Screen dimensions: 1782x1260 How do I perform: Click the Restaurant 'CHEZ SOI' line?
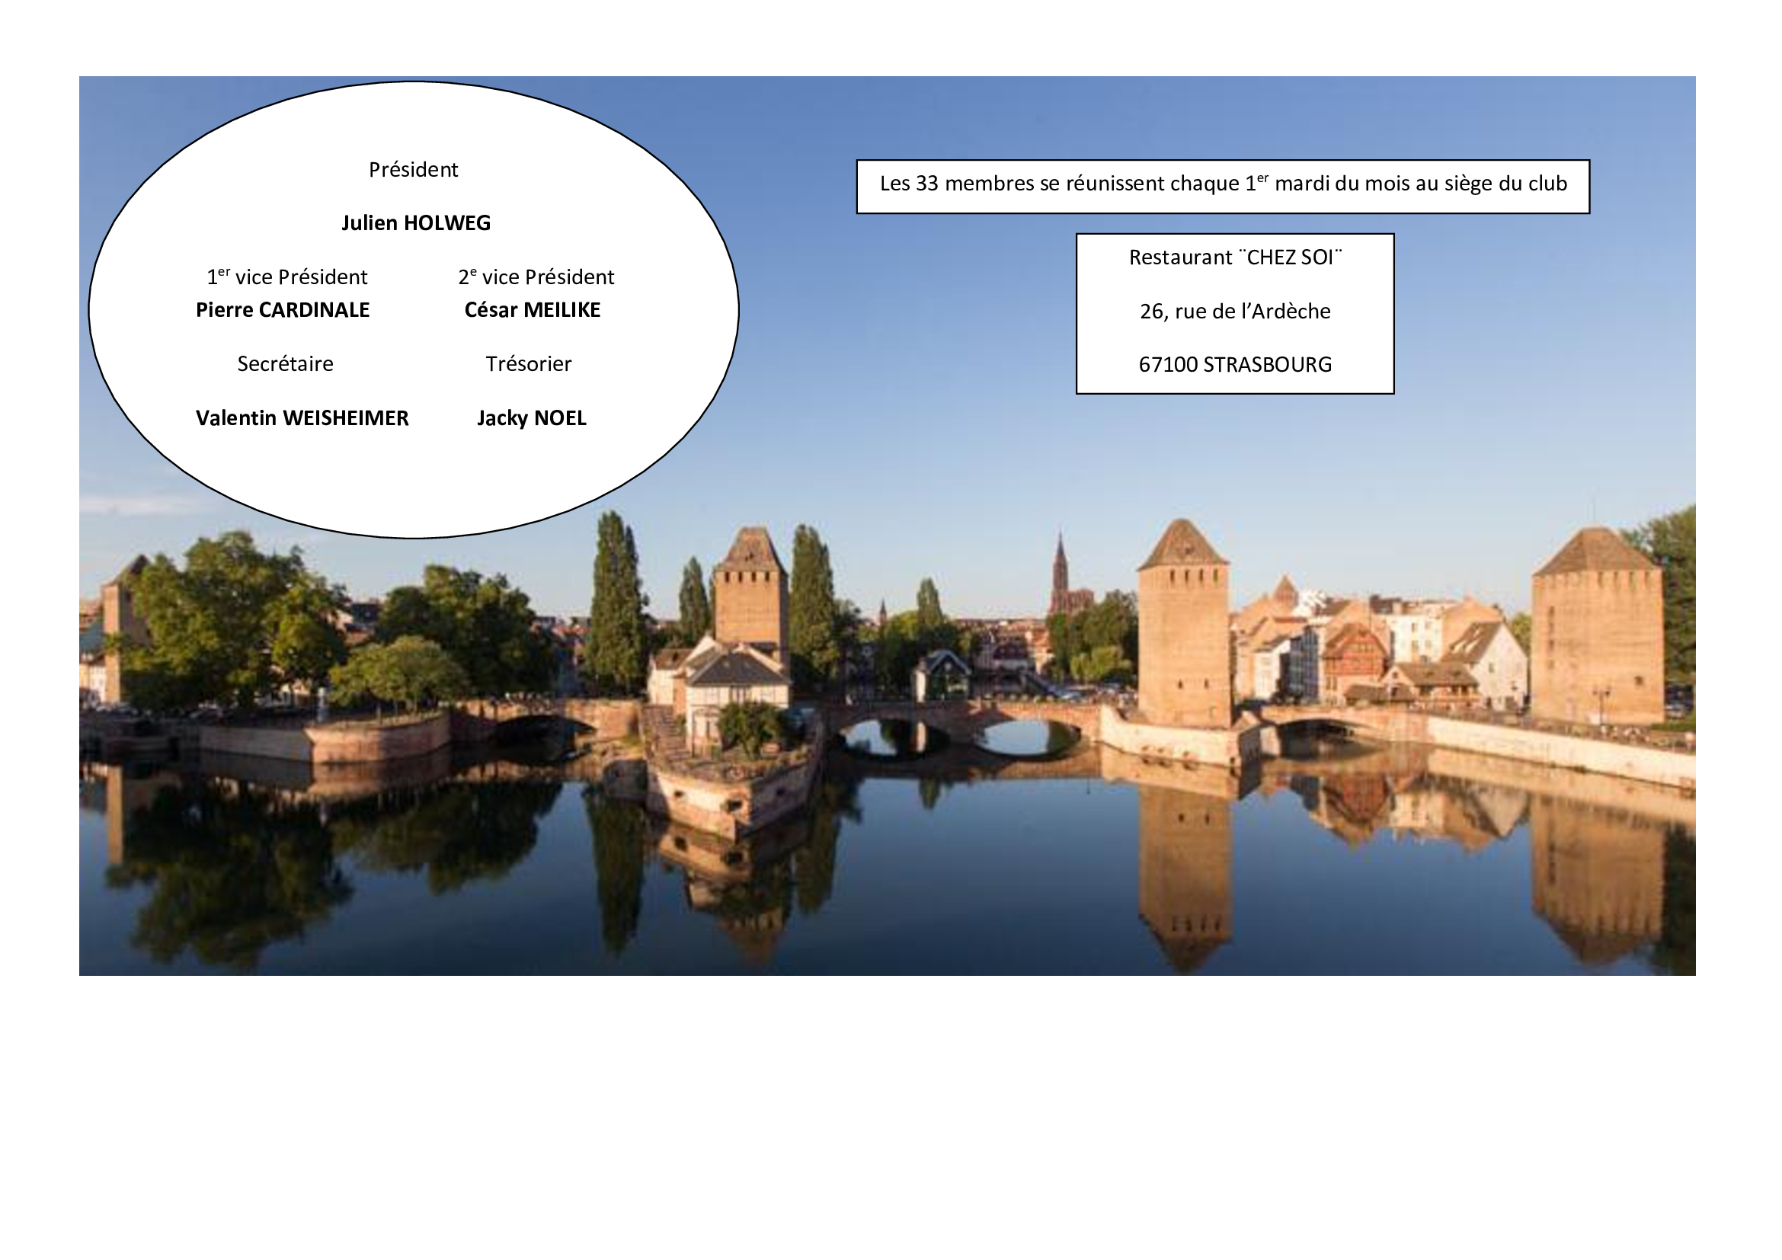pyautogui.click(x=1236, y=257)
